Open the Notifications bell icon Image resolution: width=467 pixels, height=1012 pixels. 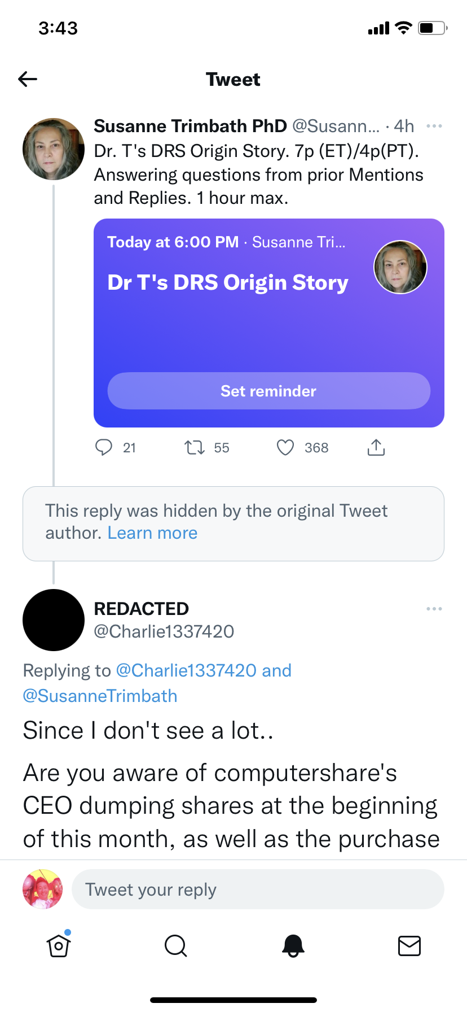point(293,945)
